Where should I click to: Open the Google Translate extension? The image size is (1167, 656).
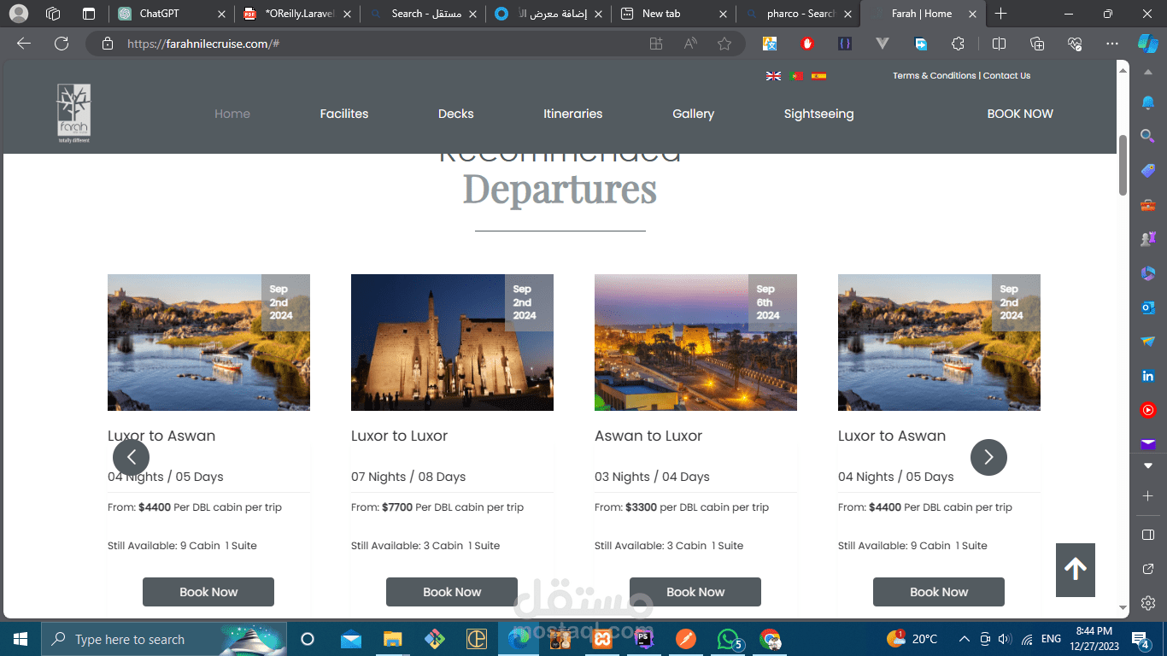[x=770, y=44]
